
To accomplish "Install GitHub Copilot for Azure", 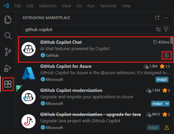I will coord(162,80).
